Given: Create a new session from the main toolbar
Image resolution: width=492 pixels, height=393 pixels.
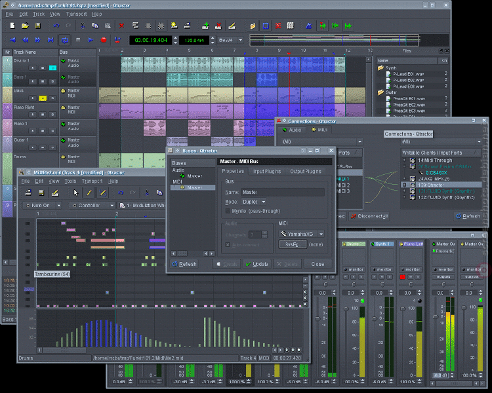Looking at the screenshot, I should click(x=12, y=26).
